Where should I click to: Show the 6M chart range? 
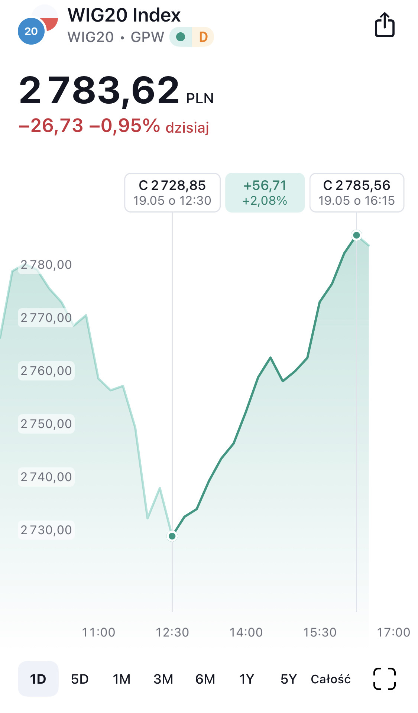point(205,679)
